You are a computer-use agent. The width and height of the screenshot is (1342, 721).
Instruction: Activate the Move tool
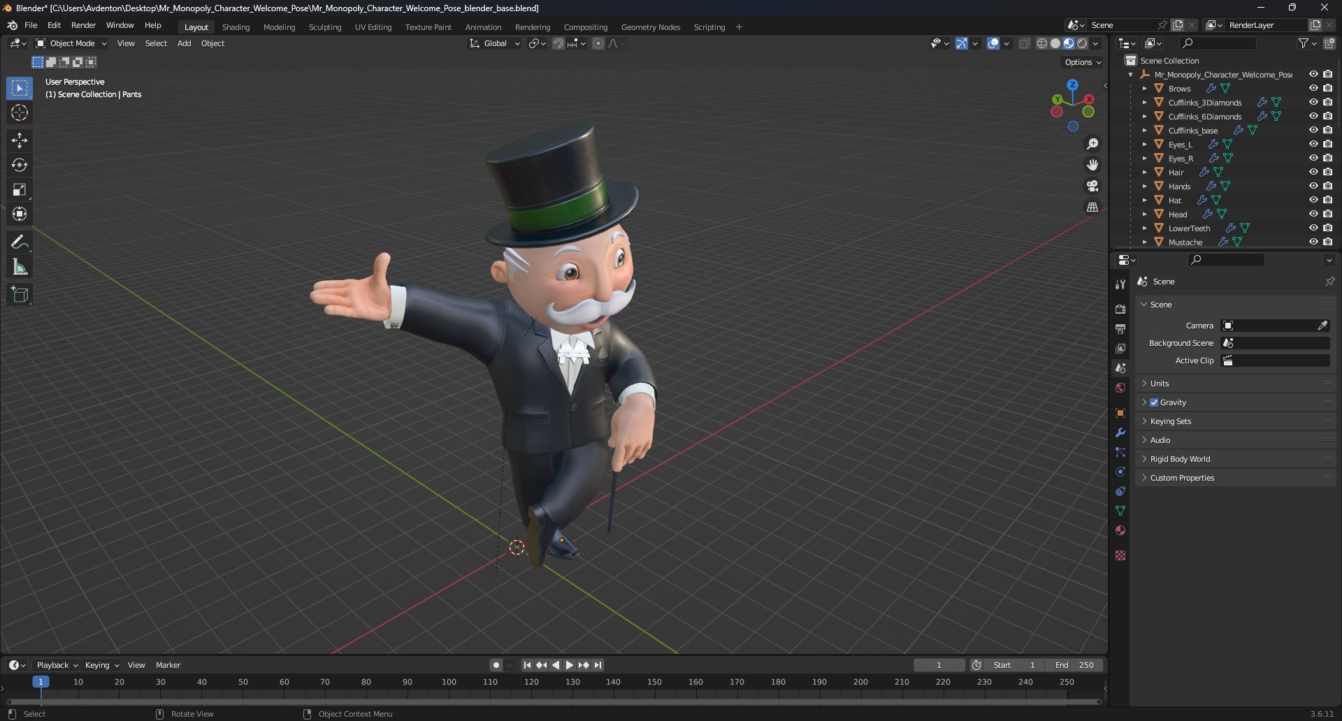click(x=20, y=140)
